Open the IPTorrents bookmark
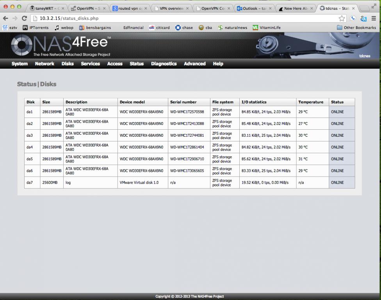The height and width of the screenshot is (300, 381). [x=36, y=28]
